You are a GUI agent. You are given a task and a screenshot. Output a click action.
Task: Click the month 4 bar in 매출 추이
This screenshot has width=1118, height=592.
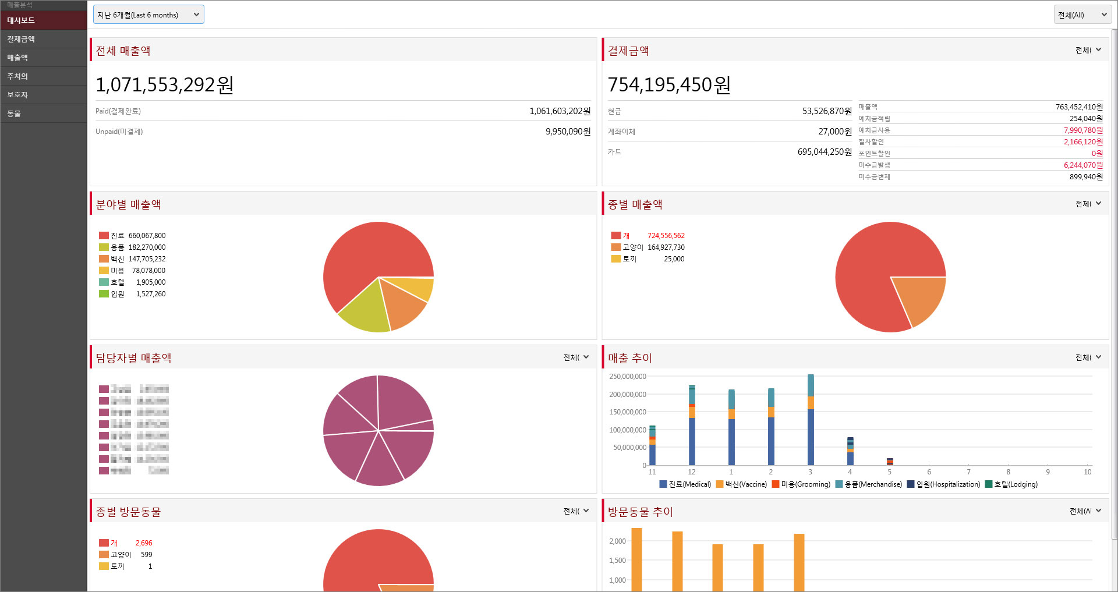(850, 451)
